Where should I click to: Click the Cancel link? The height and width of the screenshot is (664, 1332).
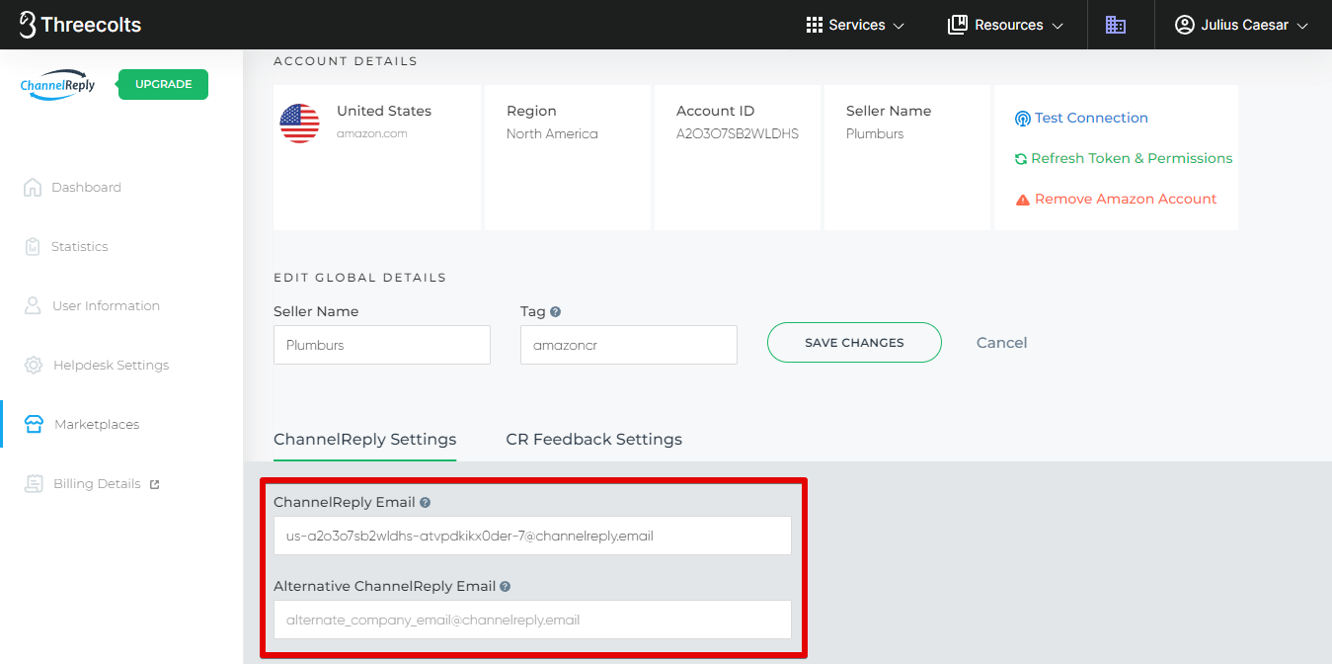coord(1001,343)
